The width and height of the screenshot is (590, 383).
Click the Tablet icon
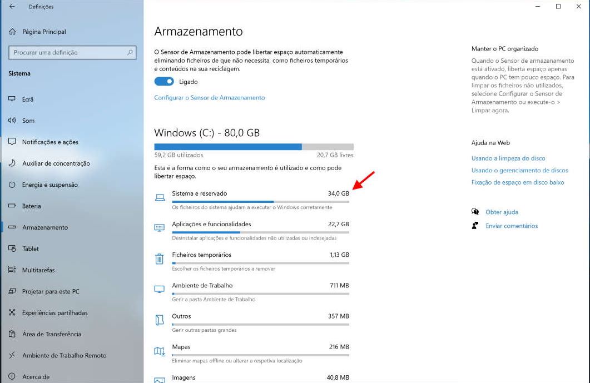(12, 248)
